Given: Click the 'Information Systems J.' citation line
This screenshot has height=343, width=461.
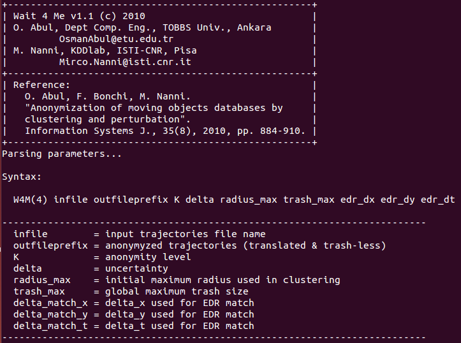Looking at the screenshot, I should 165,131.
